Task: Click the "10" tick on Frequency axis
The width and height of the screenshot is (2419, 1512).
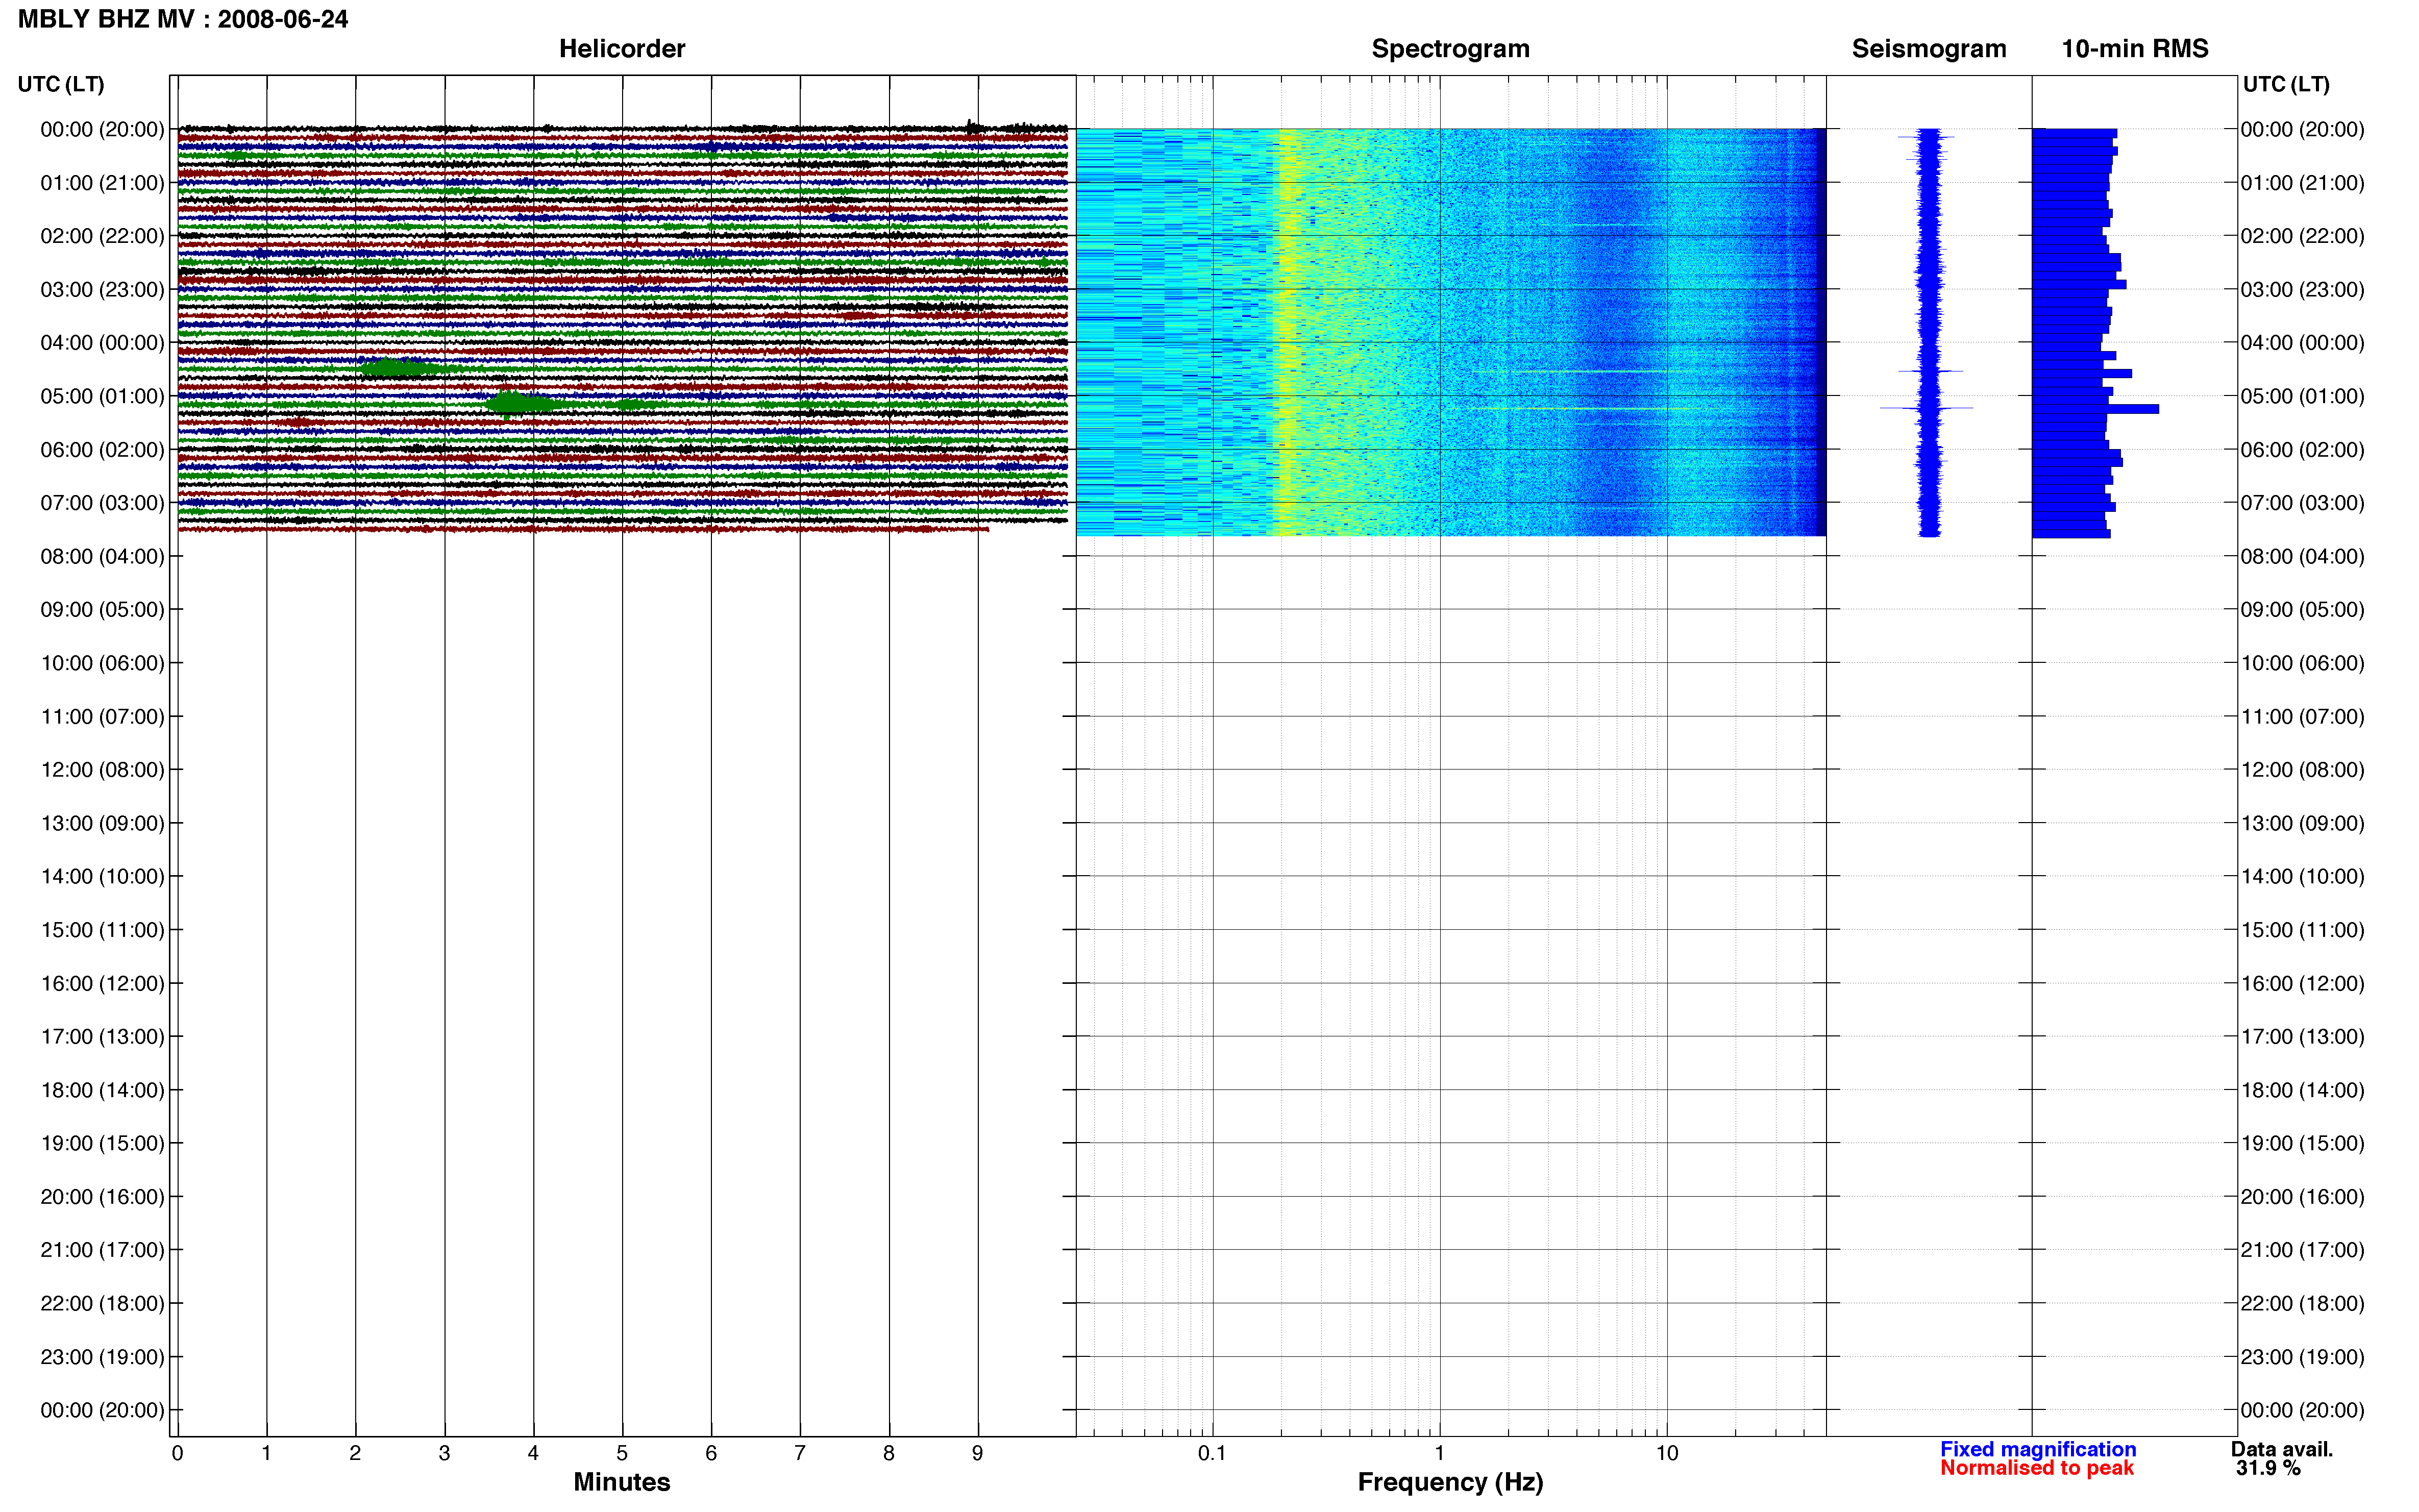Action: 1666,1454
